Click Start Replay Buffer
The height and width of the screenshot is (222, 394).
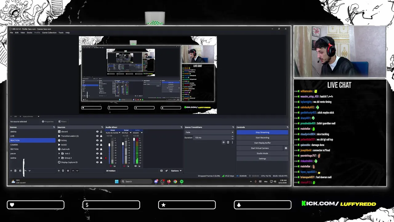[x=262, y=143]
